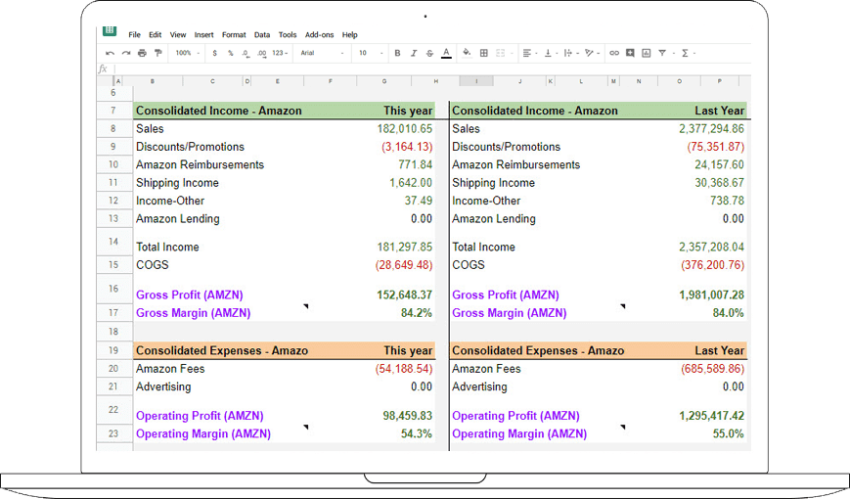Decrease decimal places
The width and height of the screenshot is (850, 499).
point(246,53)
